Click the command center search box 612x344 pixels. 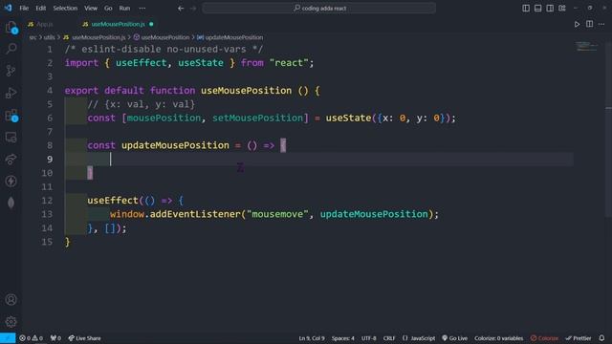318,9
